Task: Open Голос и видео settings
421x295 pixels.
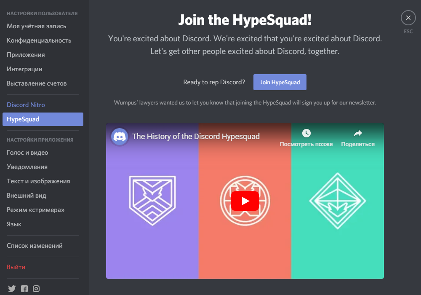Action: (27, 153)
